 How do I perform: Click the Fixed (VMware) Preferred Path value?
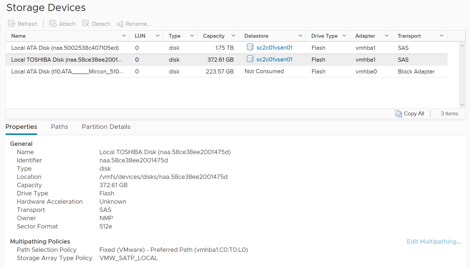click(x=174, y=250)
